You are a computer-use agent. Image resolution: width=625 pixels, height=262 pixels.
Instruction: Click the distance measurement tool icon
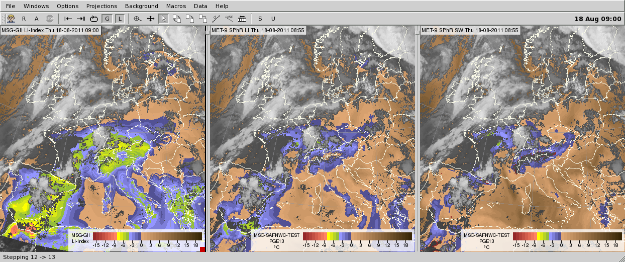click(x=216, y=19)
